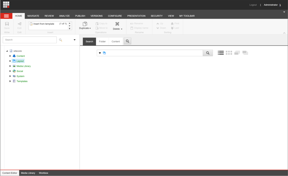Click the new search tab icon
The image size is (288, 176).
(127, 41)
